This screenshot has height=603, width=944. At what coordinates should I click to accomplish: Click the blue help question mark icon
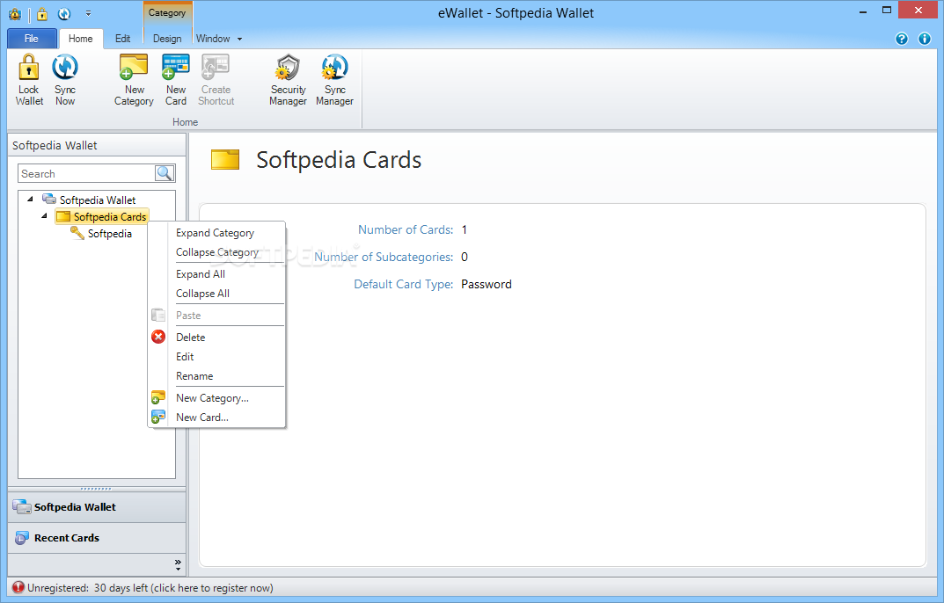click(901, 39)
